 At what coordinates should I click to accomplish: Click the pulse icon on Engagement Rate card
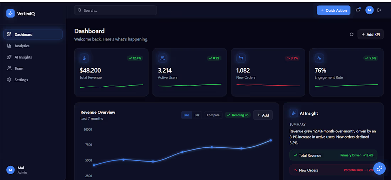(x=320, y=58)
